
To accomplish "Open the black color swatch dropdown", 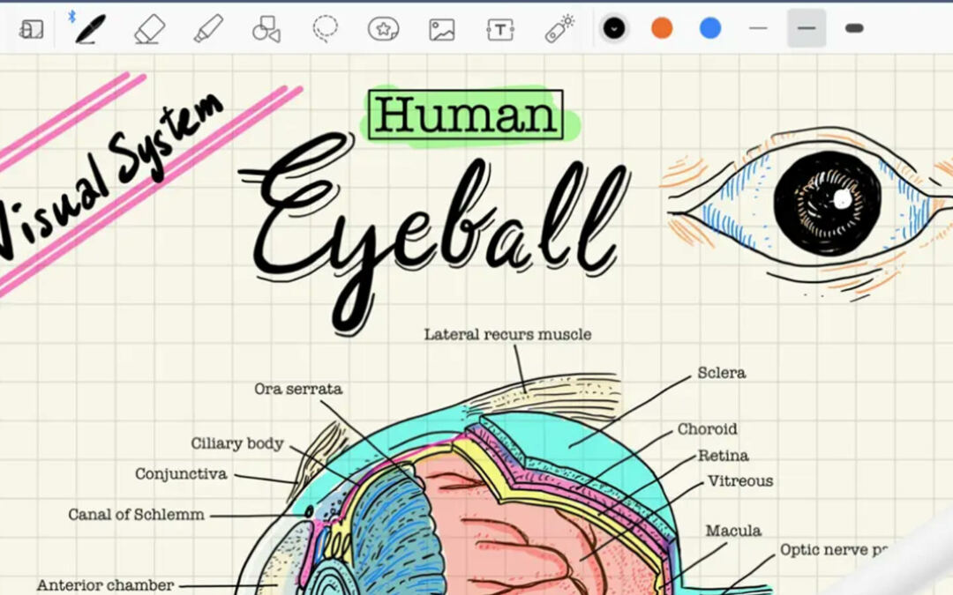I will coord(614,28).
